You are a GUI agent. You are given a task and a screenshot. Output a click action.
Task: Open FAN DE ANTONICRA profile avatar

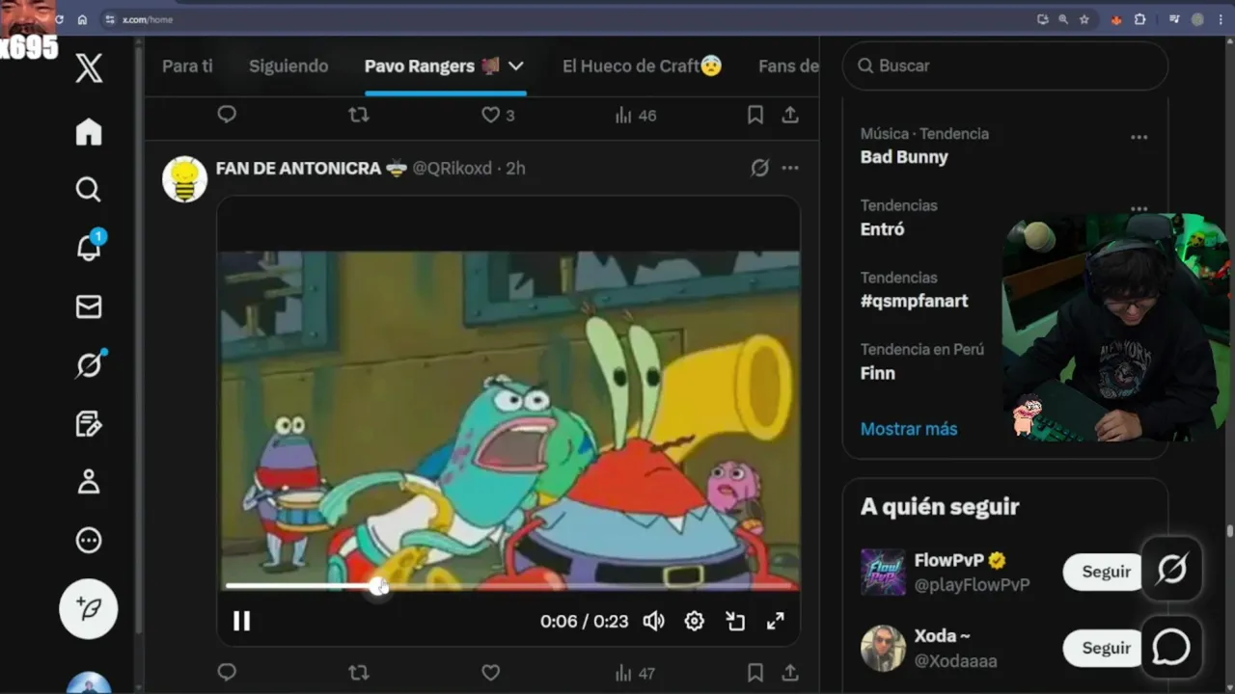tap(185, 179)
